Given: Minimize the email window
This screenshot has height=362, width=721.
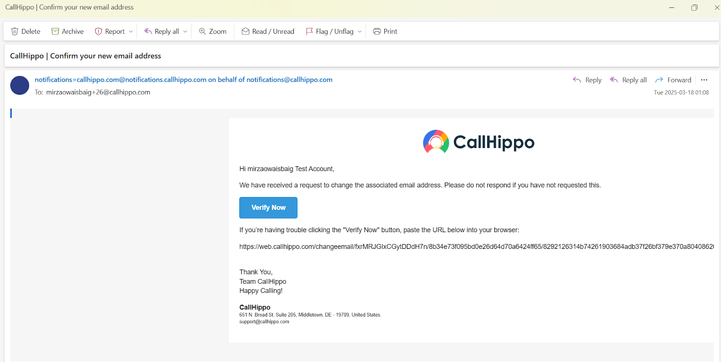Looking at the screenshot, I should tap(671, 7).
